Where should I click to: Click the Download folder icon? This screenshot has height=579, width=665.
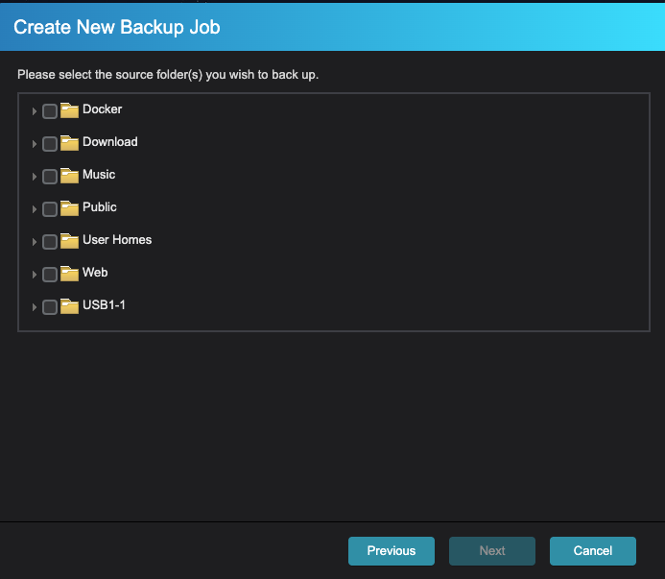click(x=69, y=143)
